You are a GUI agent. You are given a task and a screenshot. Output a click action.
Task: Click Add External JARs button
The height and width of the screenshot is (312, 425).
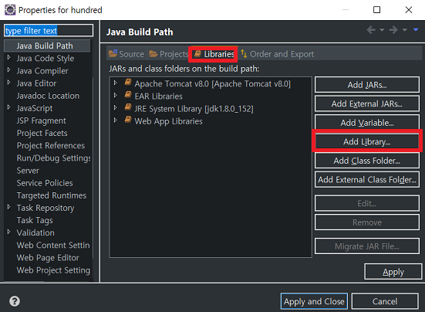point(367,104)
